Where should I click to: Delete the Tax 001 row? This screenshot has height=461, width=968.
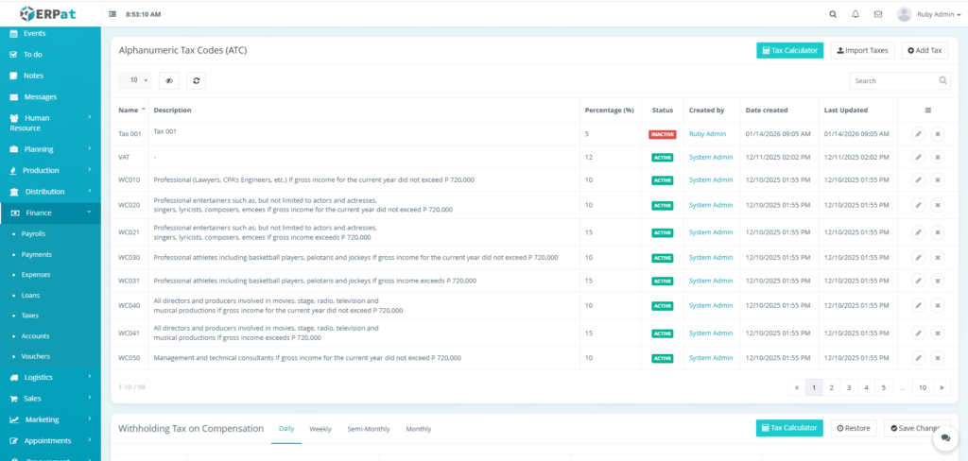click(x=938, y=134)
